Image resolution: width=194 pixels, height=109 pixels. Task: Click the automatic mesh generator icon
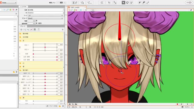coord(90,3)
